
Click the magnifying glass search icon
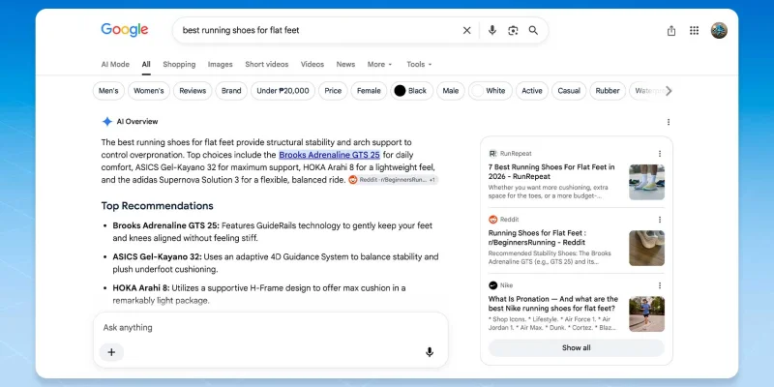pos(533,30)
